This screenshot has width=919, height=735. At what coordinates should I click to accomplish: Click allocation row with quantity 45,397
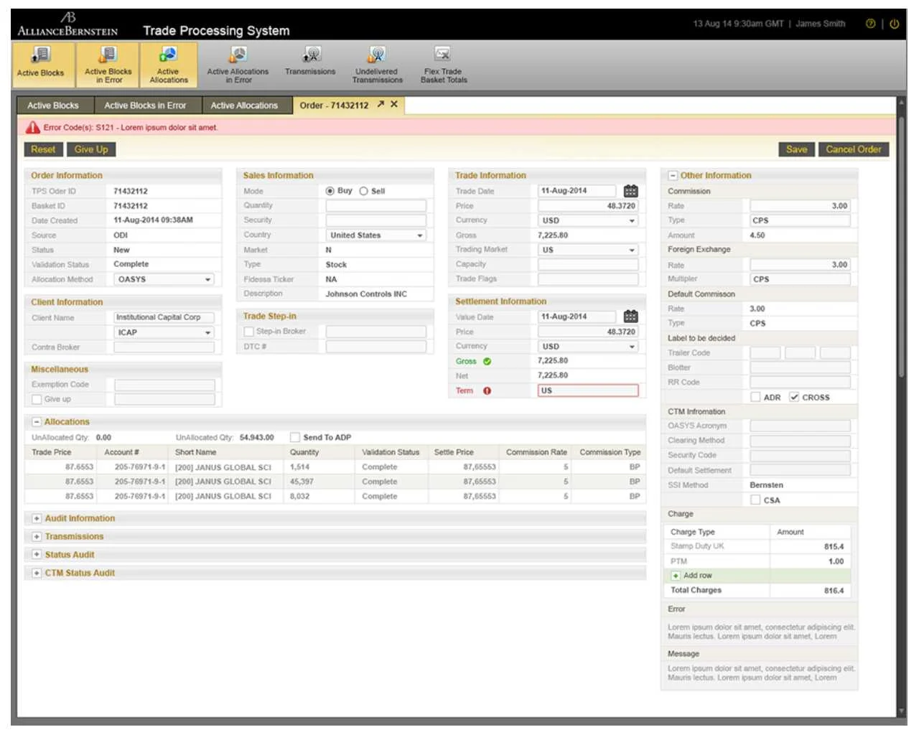(x=335, y=482)
